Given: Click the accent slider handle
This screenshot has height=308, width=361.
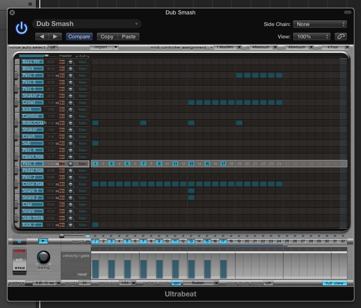Looking at the screenshot, I should click(x=62, y=236).
